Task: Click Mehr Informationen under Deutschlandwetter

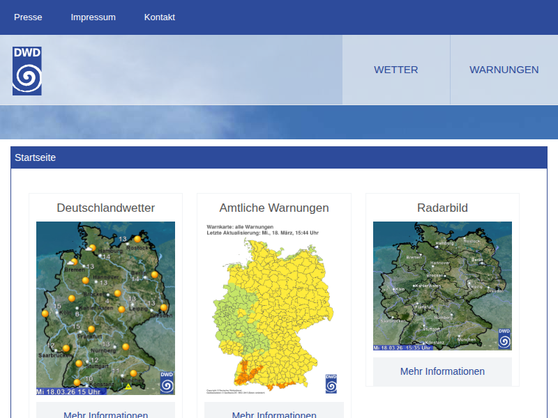Action: point(105,415)
